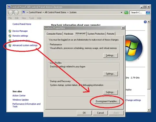This screenshot has width=156, height=122.
Task: Click the window icon in the title bar
Action: pos(9,7)
